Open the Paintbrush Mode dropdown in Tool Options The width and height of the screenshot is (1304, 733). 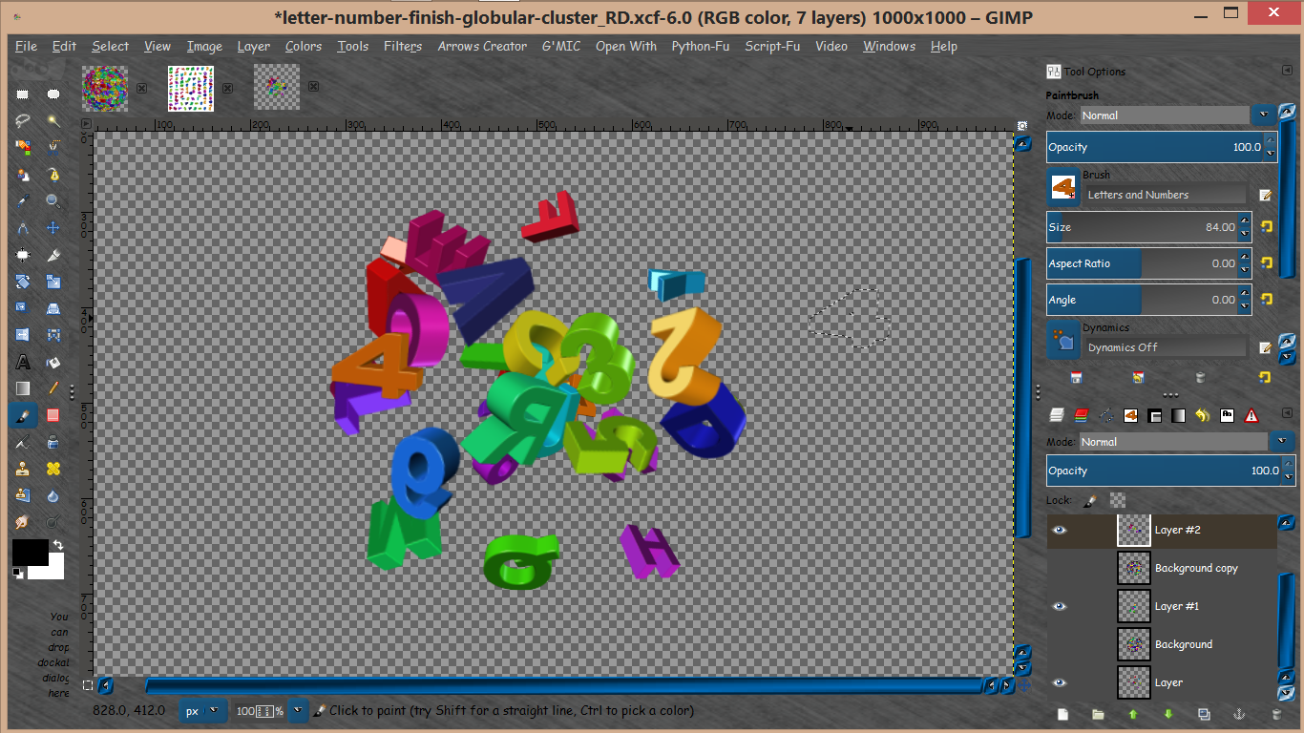point(1265,115)
